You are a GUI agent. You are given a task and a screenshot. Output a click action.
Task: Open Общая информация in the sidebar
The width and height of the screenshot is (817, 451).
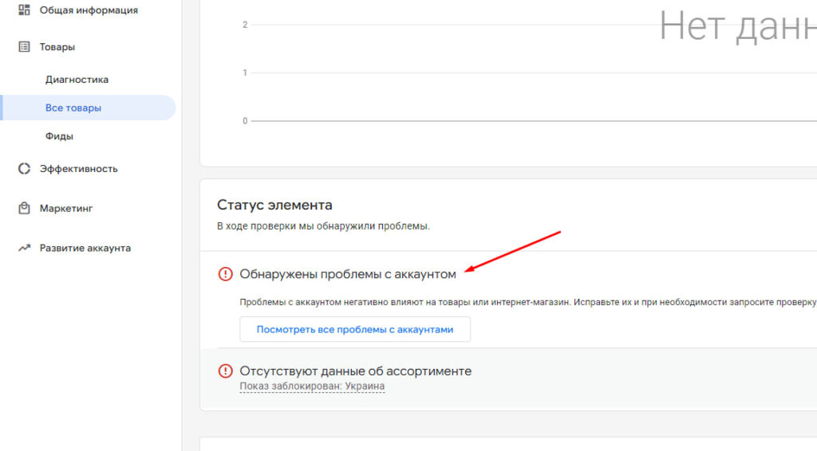click(89, 10)
